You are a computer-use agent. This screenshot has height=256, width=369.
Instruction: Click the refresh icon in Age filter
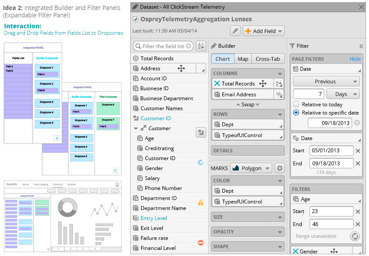coord(355,236)
